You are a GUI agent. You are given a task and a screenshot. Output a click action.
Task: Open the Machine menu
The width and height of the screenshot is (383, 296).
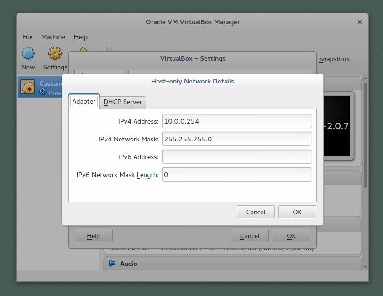click(x=53, y=37)
